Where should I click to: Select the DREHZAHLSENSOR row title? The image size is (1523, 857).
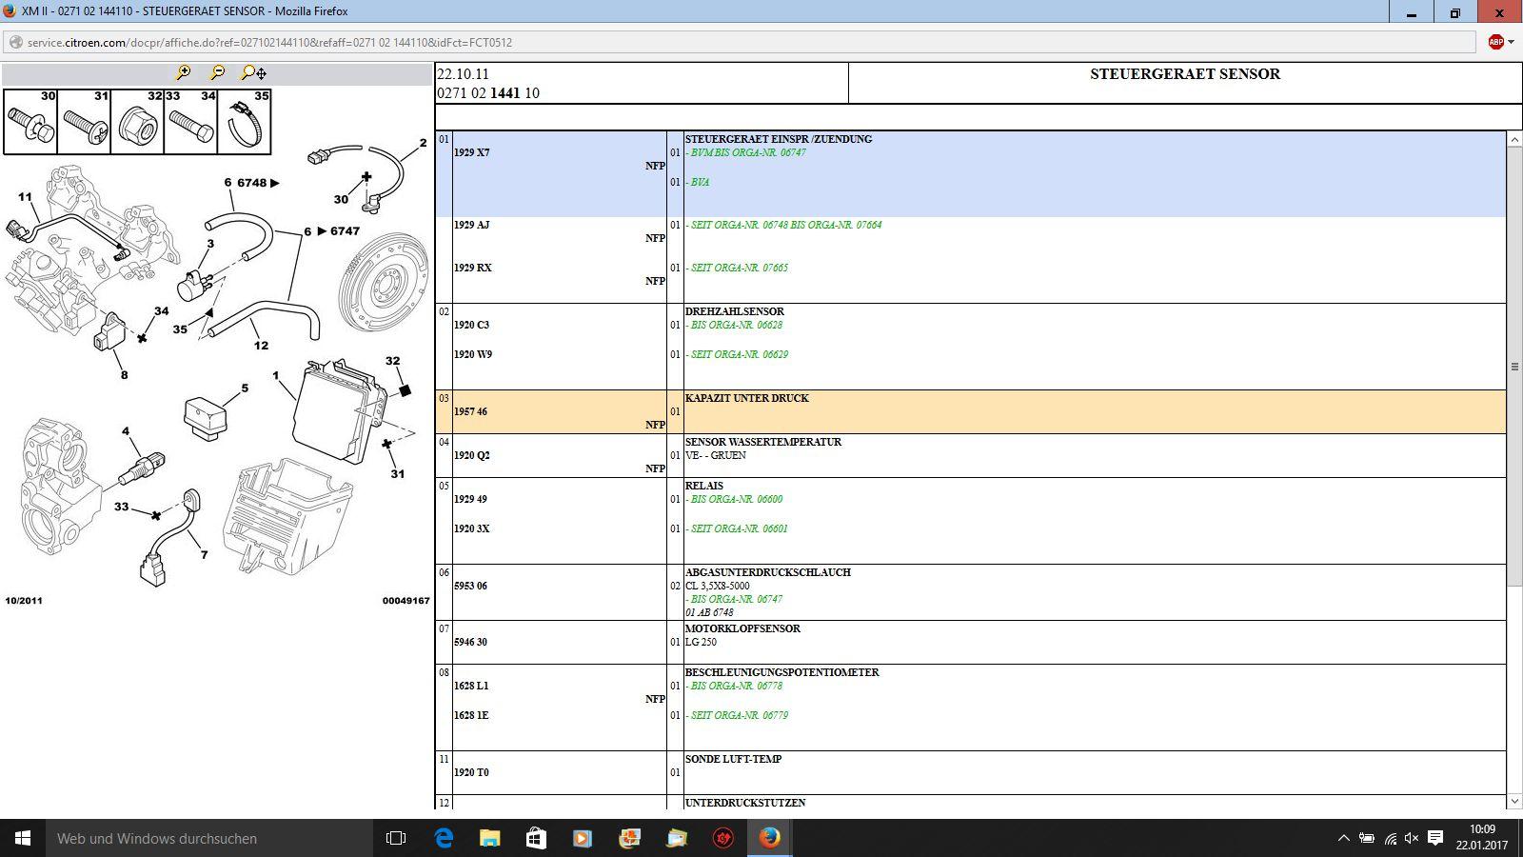(735, 311)
